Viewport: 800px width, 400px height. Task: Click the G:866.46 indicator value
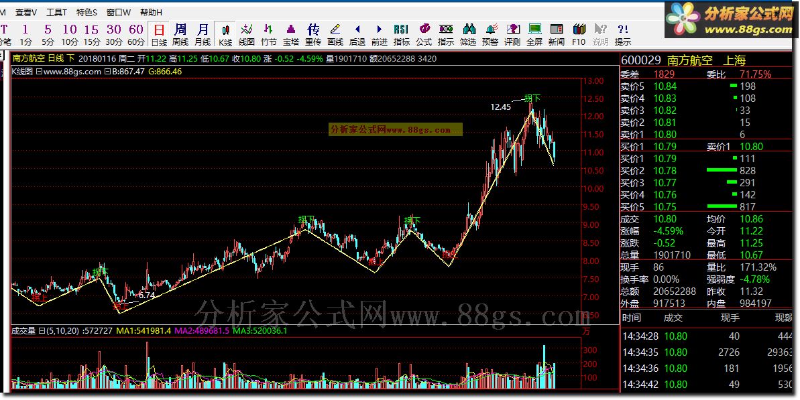(x=165, y=72)
